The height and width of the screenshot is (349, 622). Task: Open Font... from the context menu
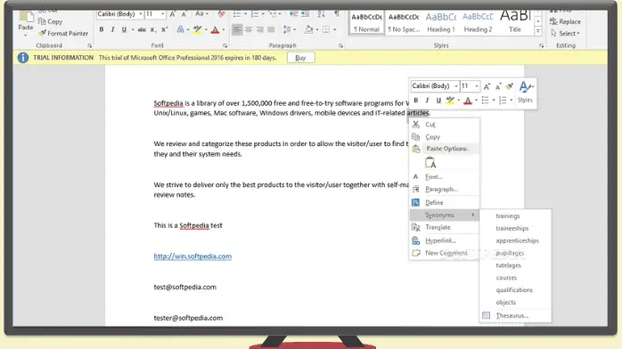(445, 177)
